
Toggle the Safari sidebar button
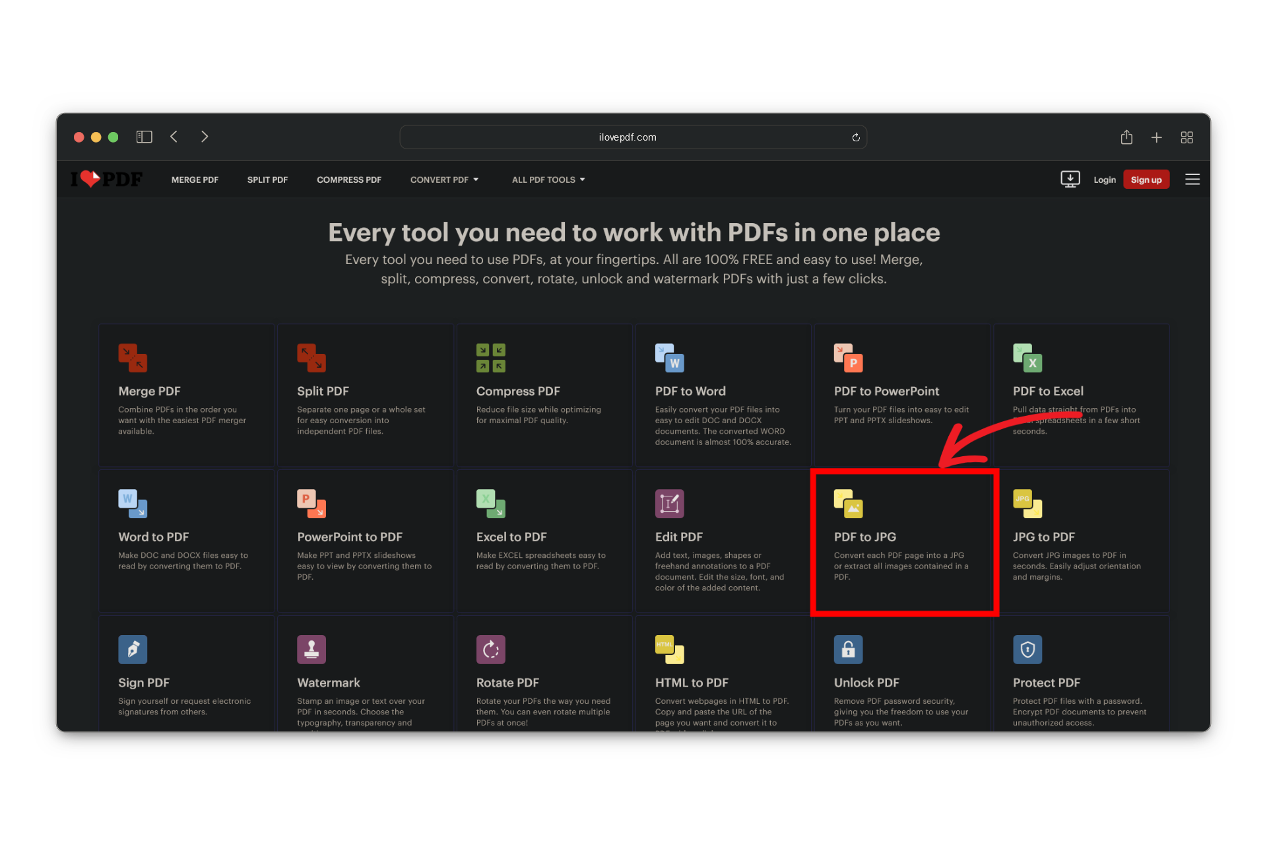click(x=144, y=137)
